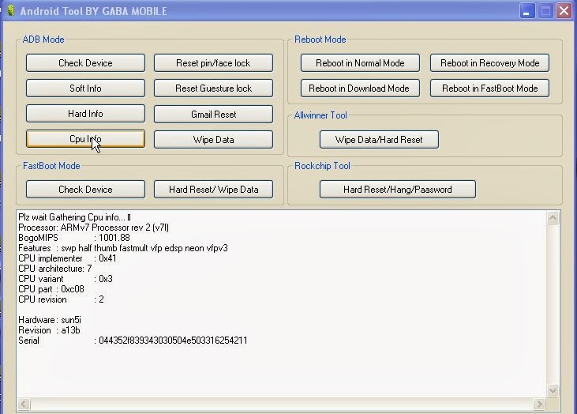This screenshot has width=577, height=414.
Task: Click Reboot in Recovery Mode
Action: 490,63
